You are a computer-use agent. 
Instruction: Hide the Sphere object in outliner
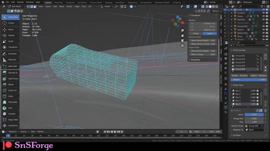[x=263, y=30]
